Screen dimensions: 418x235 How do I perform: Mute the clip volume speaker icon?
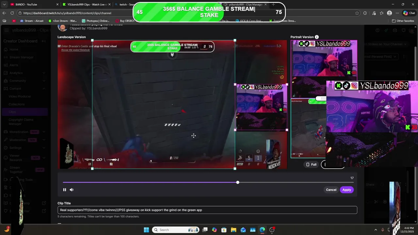72,190
